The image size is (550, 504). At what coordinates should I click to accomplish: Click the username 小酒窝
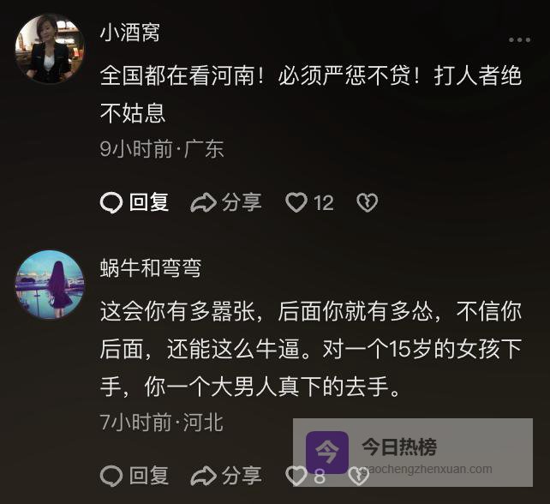coord(130,33)
